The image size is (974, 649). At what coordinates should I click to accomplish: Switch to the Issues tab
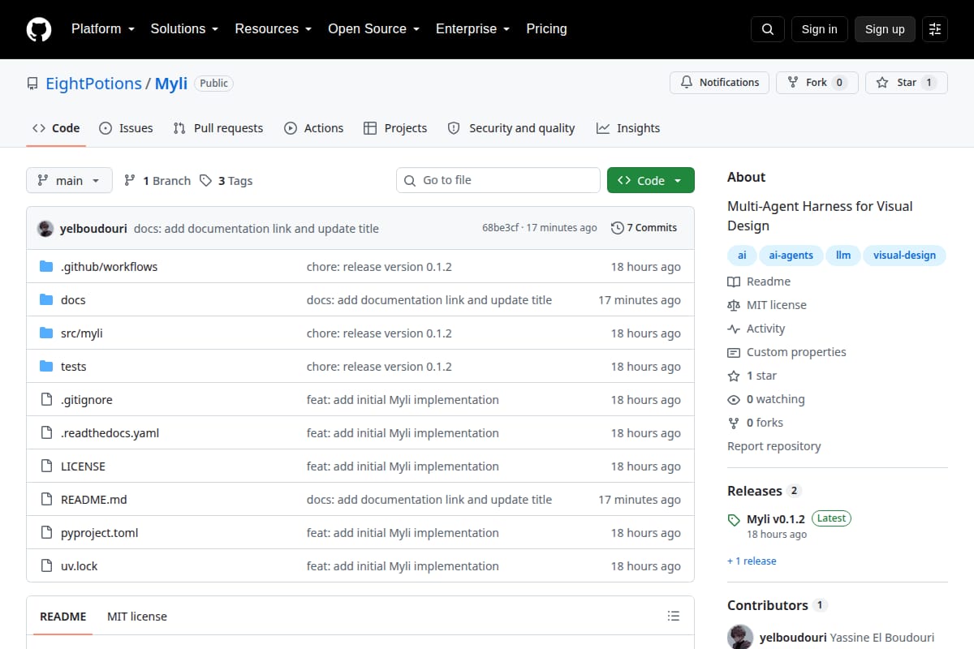click(126, 128)
